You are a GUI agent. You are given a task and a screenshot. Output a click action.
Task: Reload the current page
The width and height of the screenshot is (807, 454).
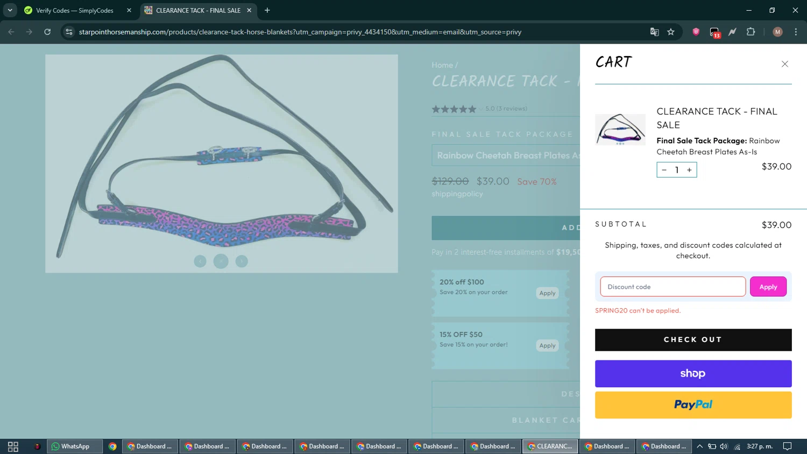click(47, 32)
